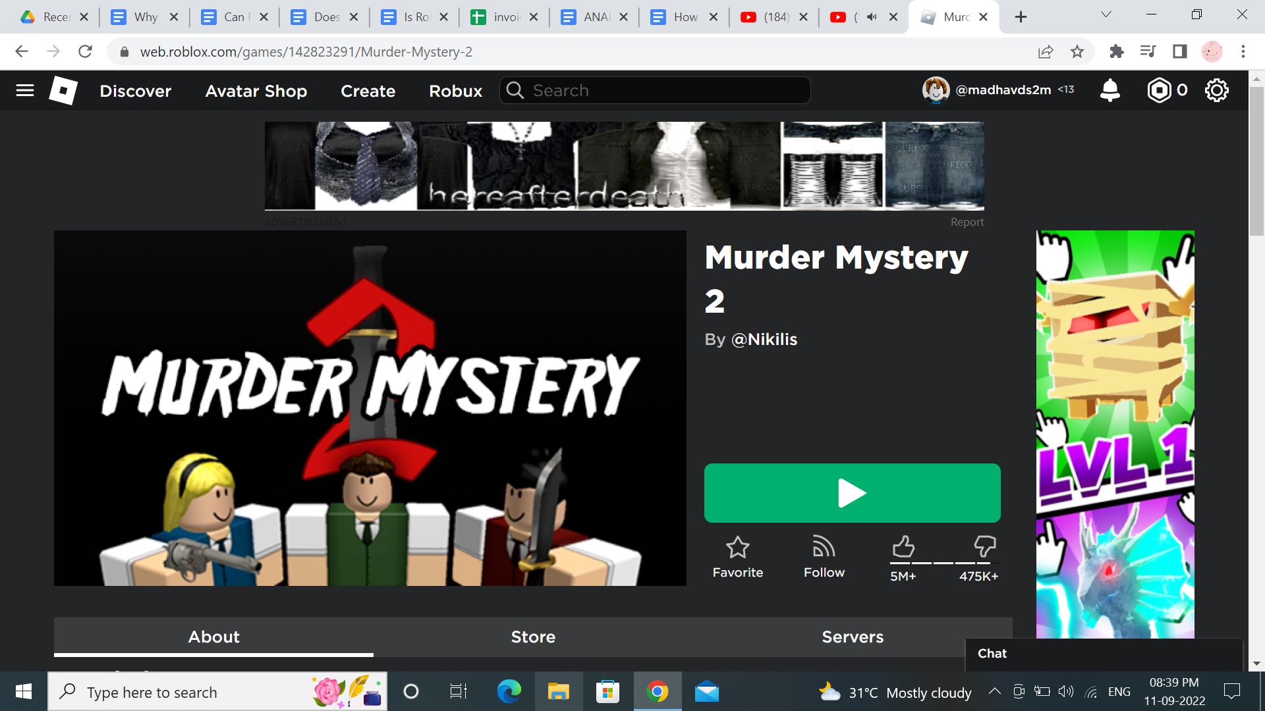Click the browser forward arrow
Image resolution: width=1265 pixels, height=711 pixels.
(53, 51)
